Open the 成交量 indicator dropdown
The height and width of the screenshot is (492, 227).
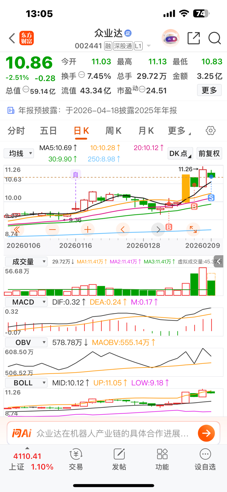(x=26, y=262)
